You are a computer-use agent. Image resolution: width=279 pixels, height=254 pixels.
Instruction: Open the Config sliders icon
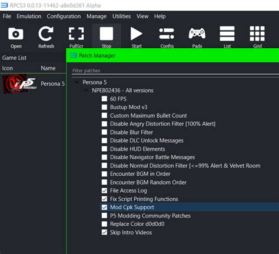[x=167, y=34]
